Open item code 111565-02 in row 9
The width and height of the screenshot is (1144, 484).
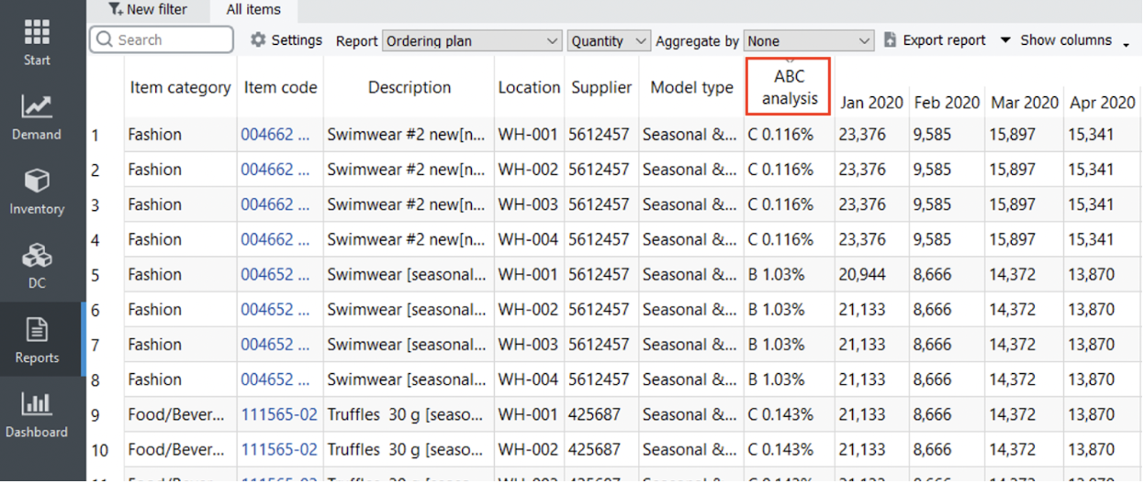(x=279, y=415)
